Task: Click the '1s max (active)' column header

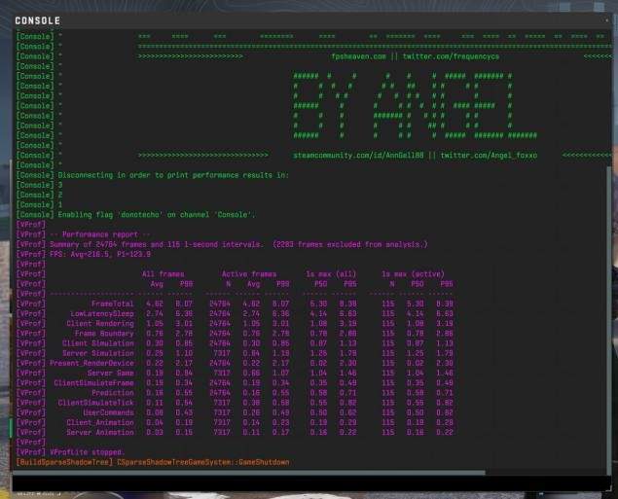Action: [x=413, y=274]
